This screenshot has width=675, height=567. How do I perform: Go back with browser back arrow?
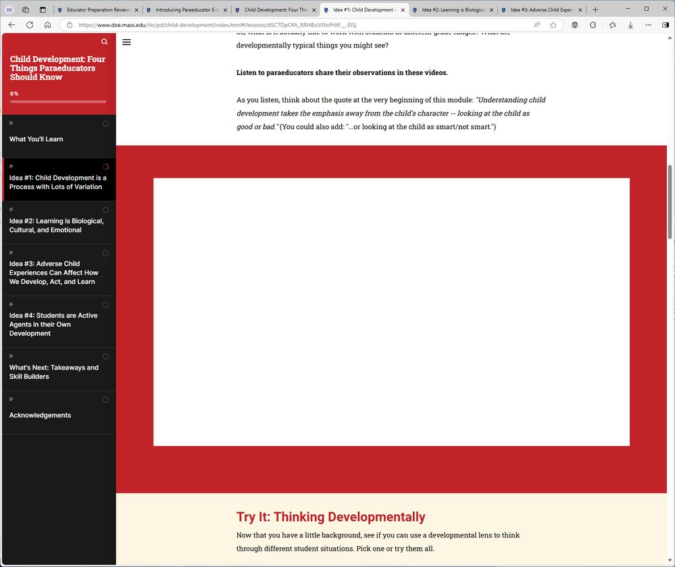11,25
